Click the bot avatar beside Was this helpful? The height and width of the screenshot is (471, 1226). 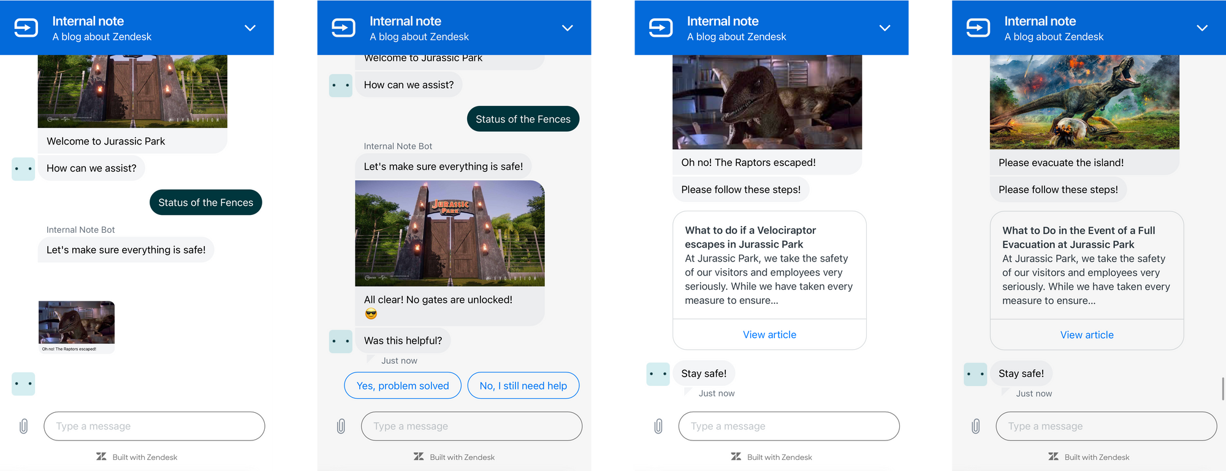click(341, 341)
